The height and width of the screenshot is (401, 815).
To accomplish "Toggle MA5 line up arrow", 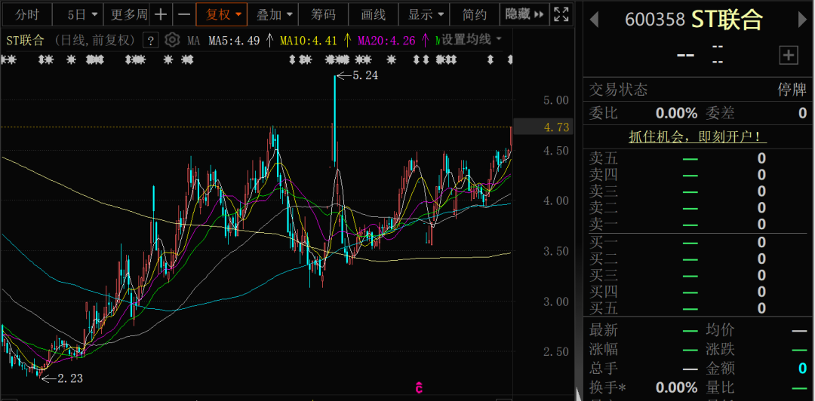I will [x=269, y=41].
